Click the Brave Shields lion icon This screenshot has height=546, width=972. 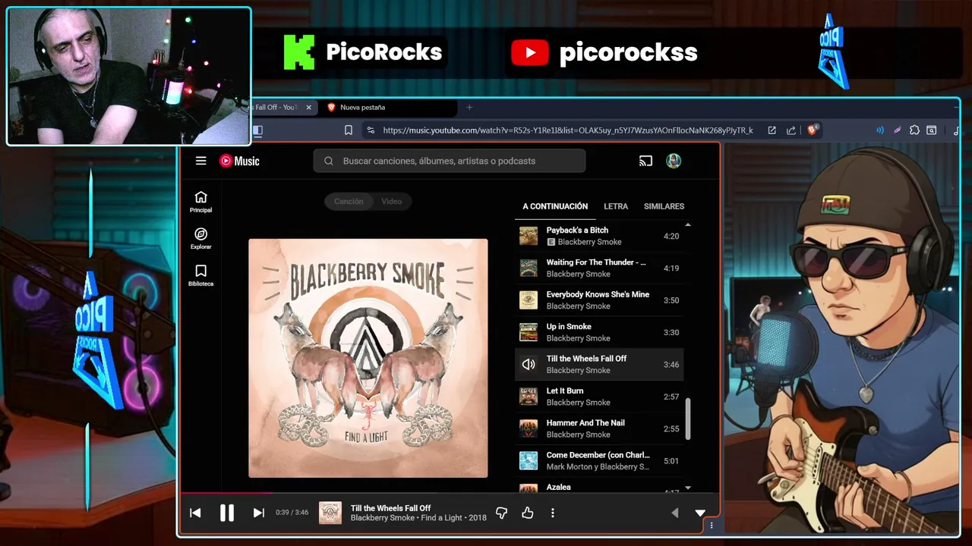coord(813,130)
